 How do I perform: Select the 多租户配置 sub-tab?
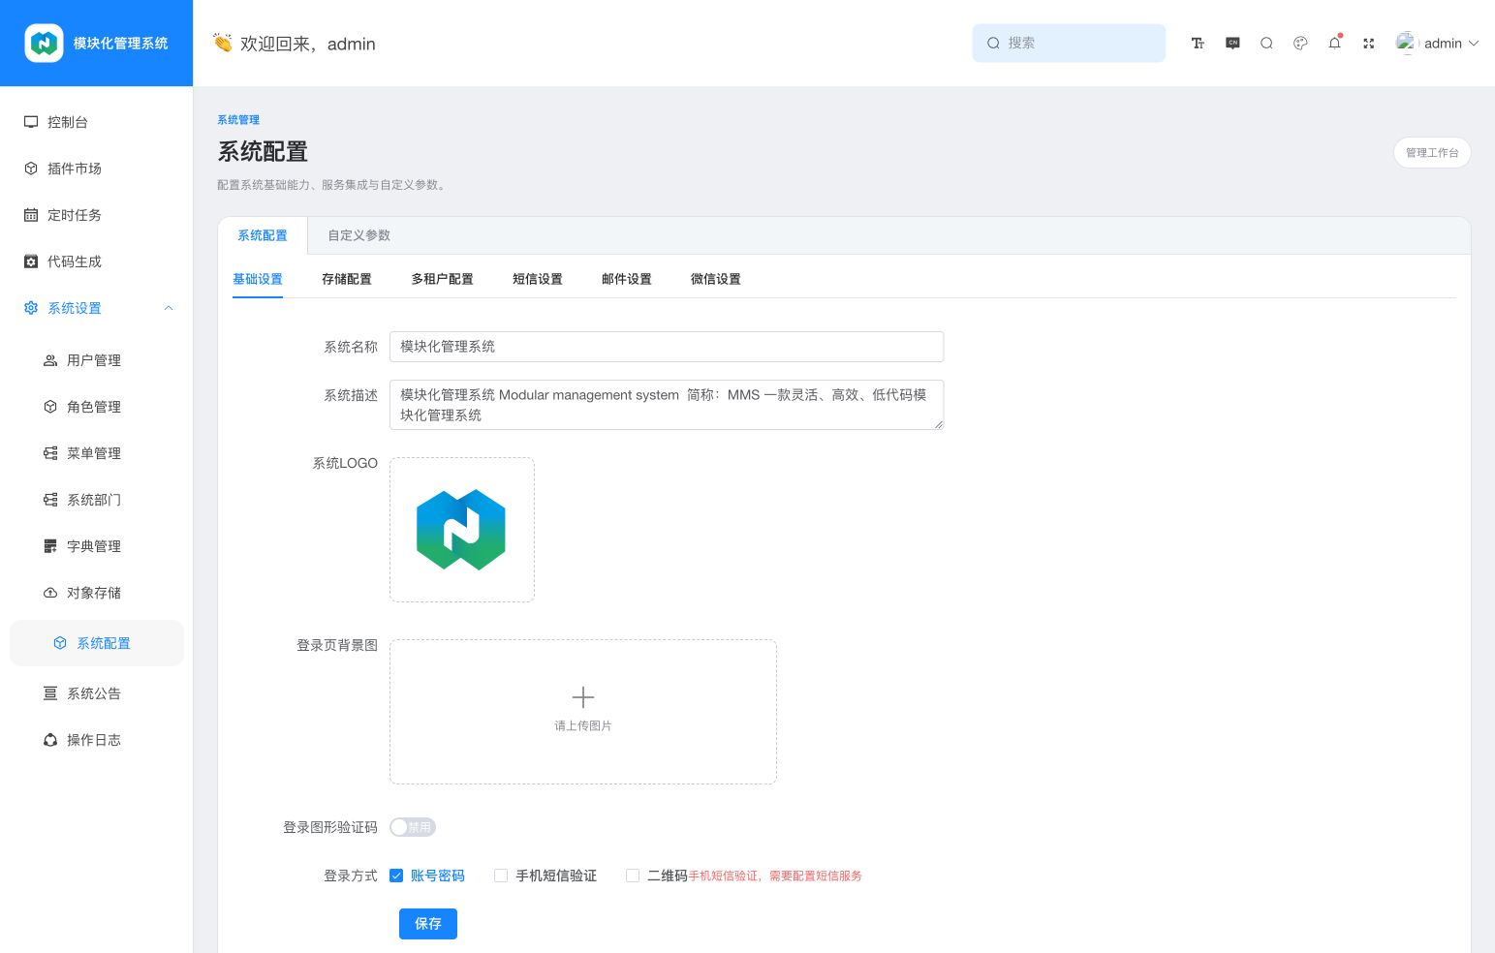coord(442,279)
